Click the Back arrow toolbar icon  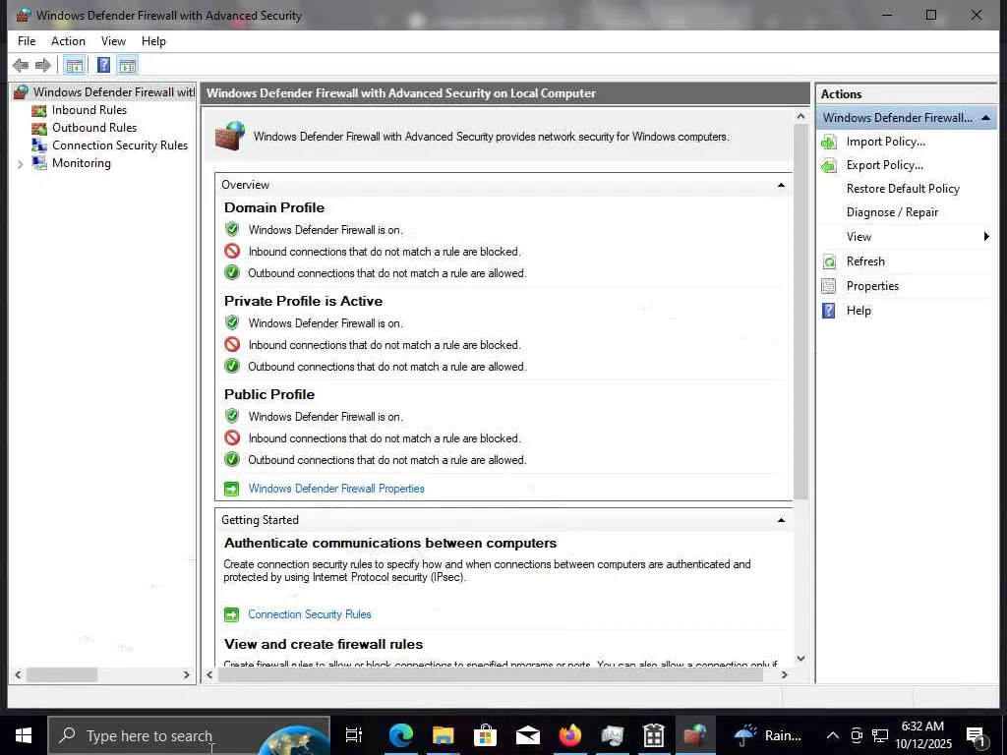[x=21, y=65]
